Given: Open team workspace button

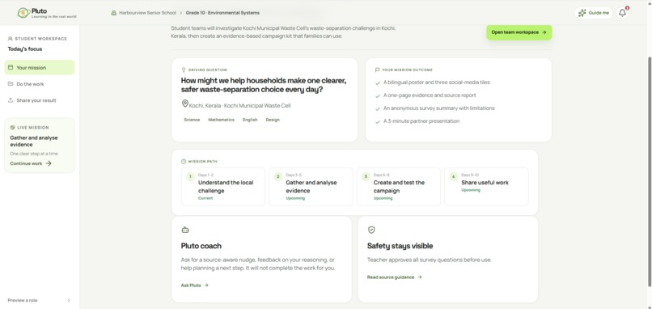Looking at the screenshot, I should coord(519,32).
